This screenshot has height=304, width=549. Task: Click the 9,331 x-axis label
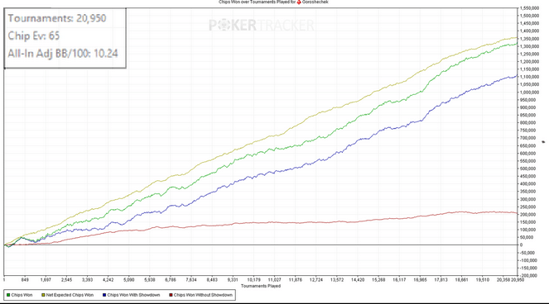233,280
